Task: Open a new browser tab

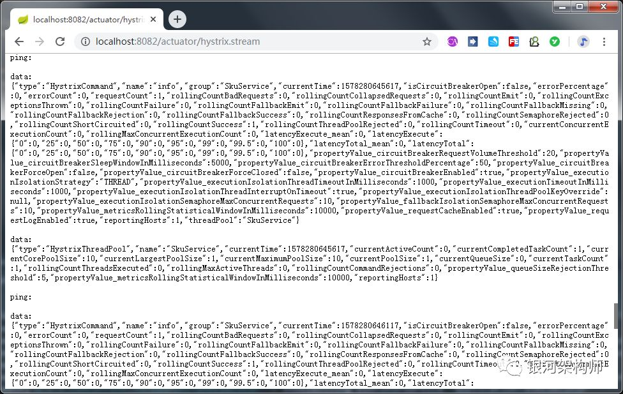Action: click(x=177, y=19)
